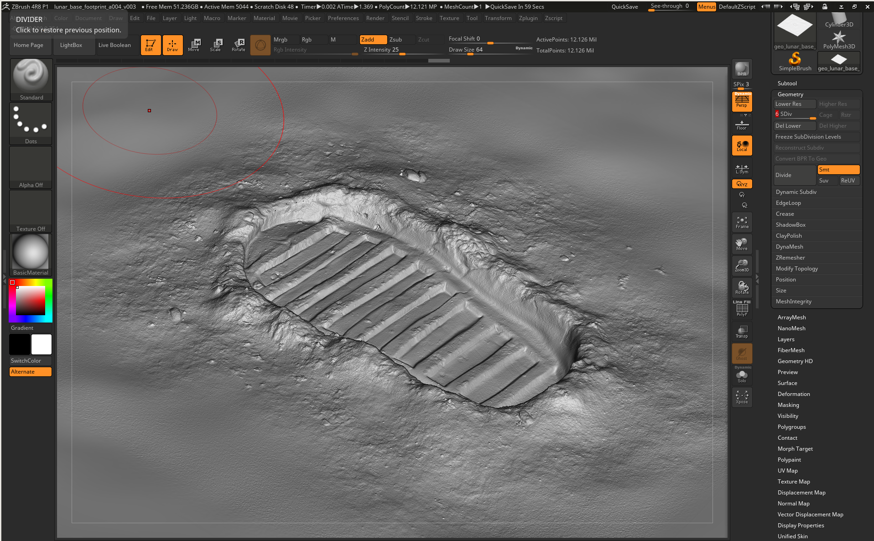Toggle Solo mode icon

742,375
